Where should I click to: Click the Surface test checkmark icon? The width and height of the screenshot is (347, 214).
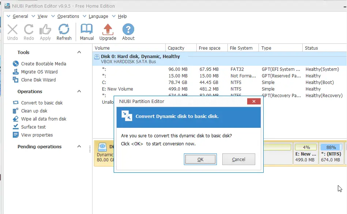[x=16, y=127]
